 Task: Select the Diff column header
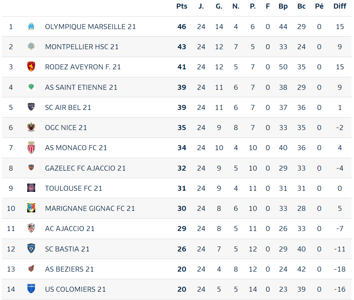pyautogui.click(x=340, y=6)
